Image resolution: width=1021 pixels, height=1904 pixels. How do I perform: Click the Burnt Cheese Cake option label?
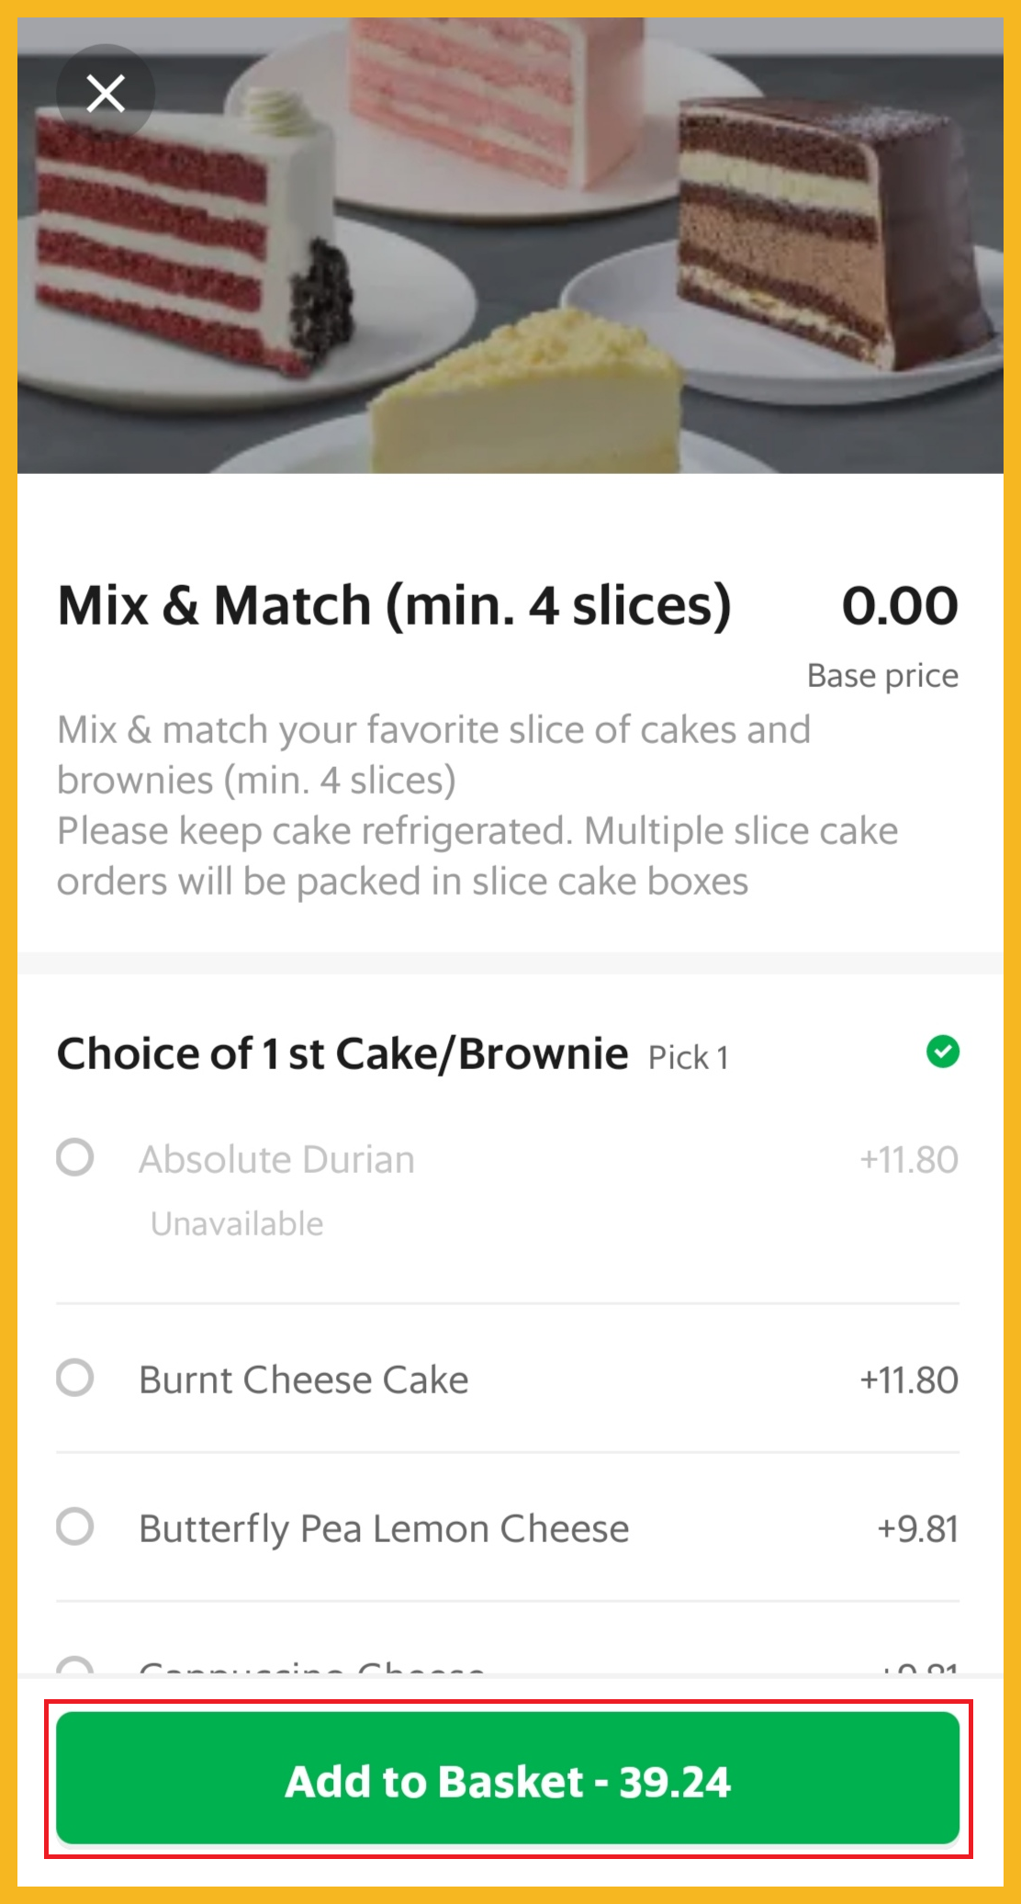coord(304,1380)
